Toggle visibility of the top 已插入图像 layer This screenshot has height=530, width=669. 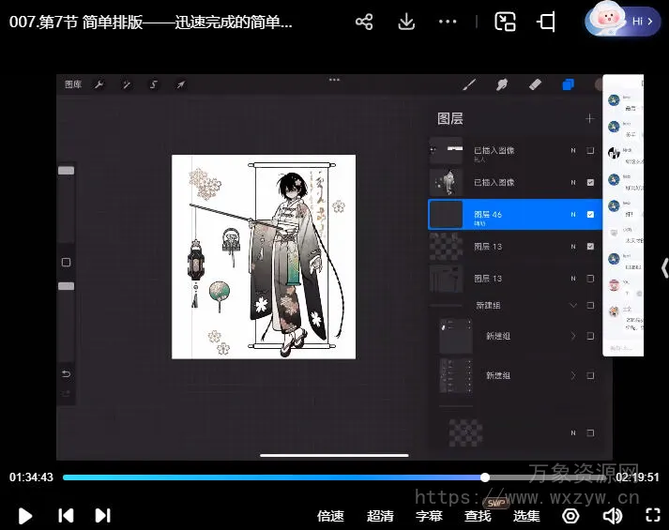[x=590, y=150]
